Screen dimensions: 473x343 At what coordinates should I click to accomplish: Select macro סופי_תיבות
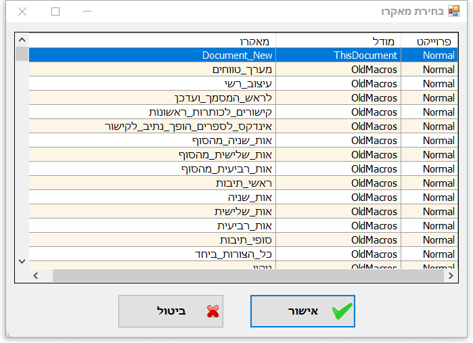pyautogui.click(x=152, y=239)
